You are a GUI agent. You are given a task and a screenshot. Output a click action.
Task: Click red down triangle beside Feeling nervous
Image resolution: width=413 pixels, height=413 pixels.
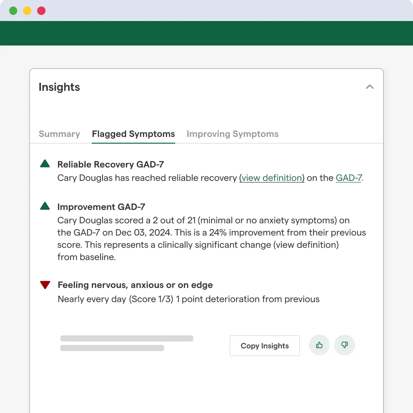[x=45, y=285]
